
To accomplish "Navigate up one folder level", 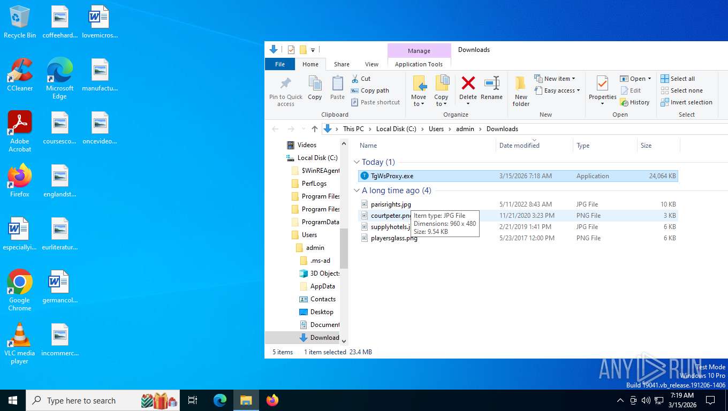I will (x=314, y=129).
